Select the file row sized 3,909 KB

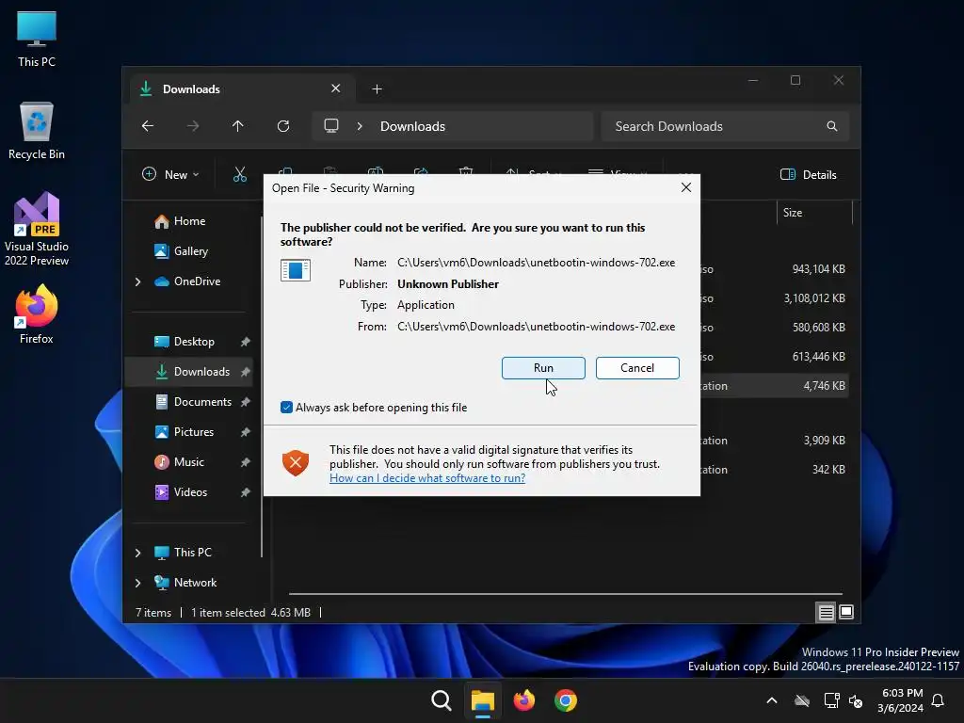[775, 441]
